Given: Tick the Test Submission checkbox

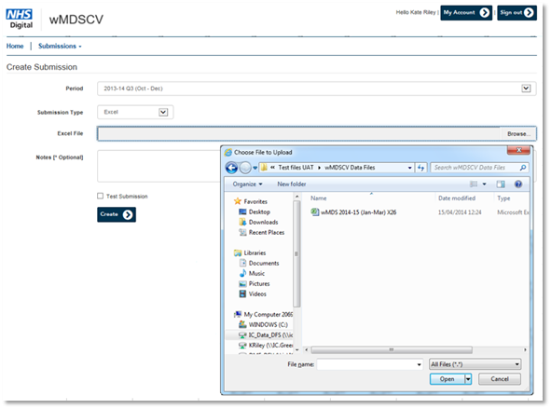Looking at the screenshot, I should (x=100, y=196).
